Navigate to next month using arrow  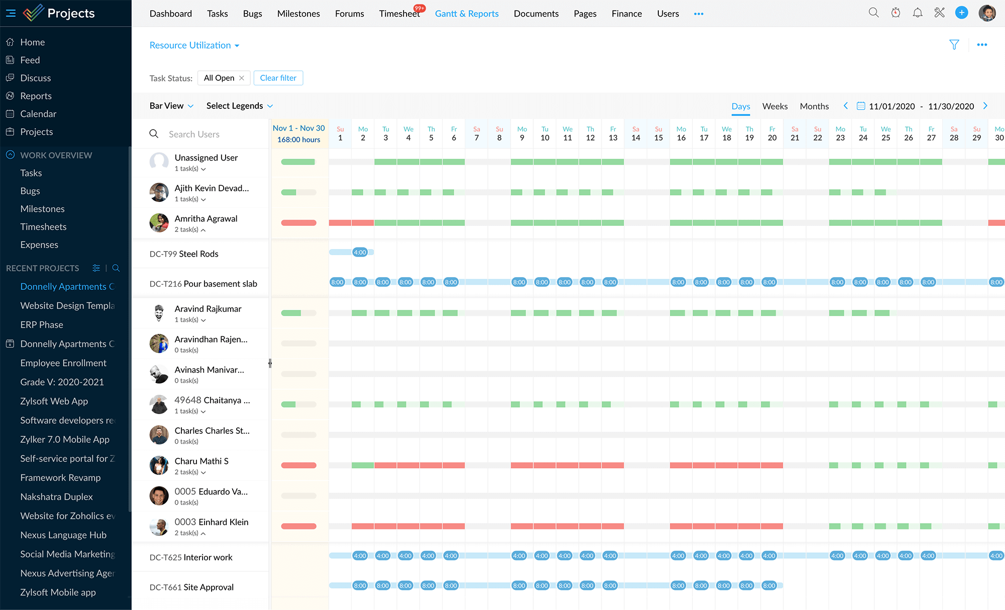pyautogui.click(x=987, y=105)
